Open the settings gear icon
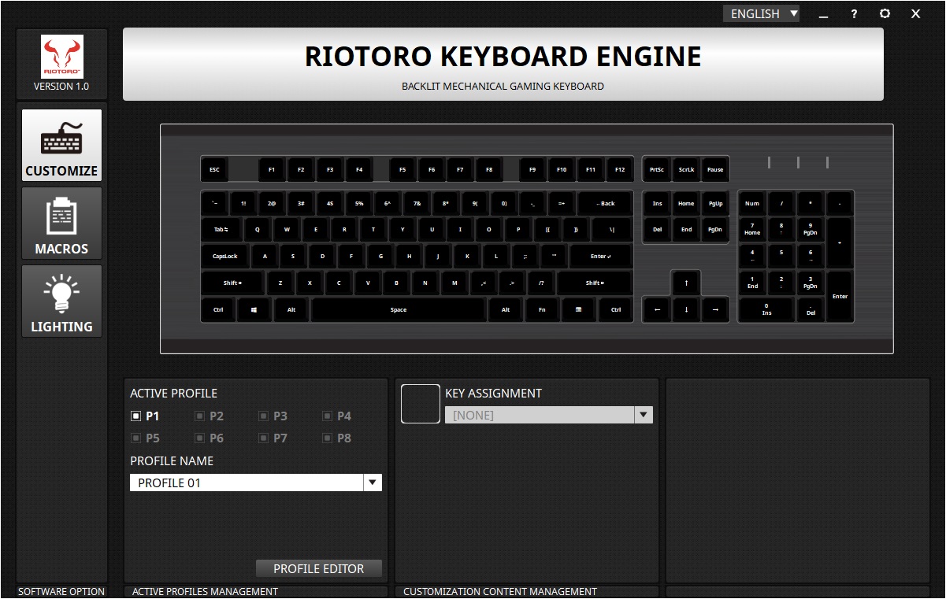 coord(885,14)
